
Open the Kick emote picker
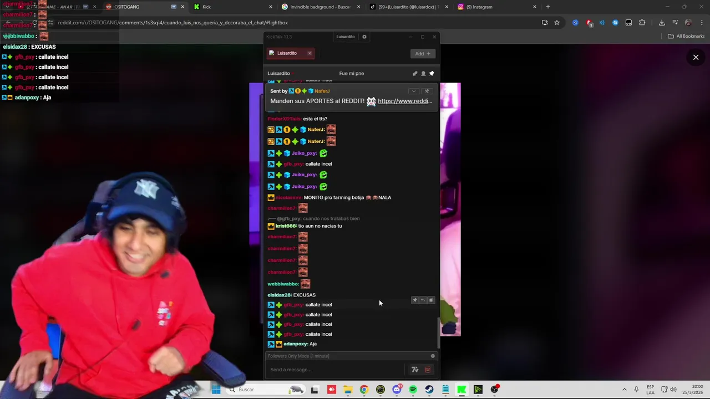pyautogui.click(x=428, y=370)
